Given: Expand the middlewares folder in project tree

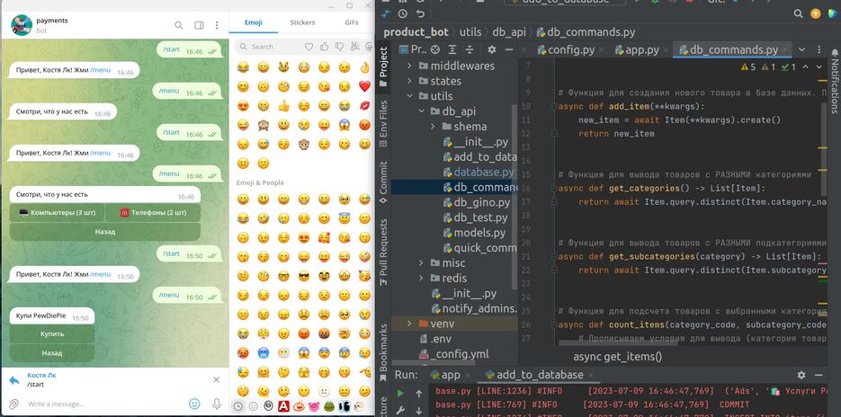Looking at the screenshot, I should coord(410,66).
